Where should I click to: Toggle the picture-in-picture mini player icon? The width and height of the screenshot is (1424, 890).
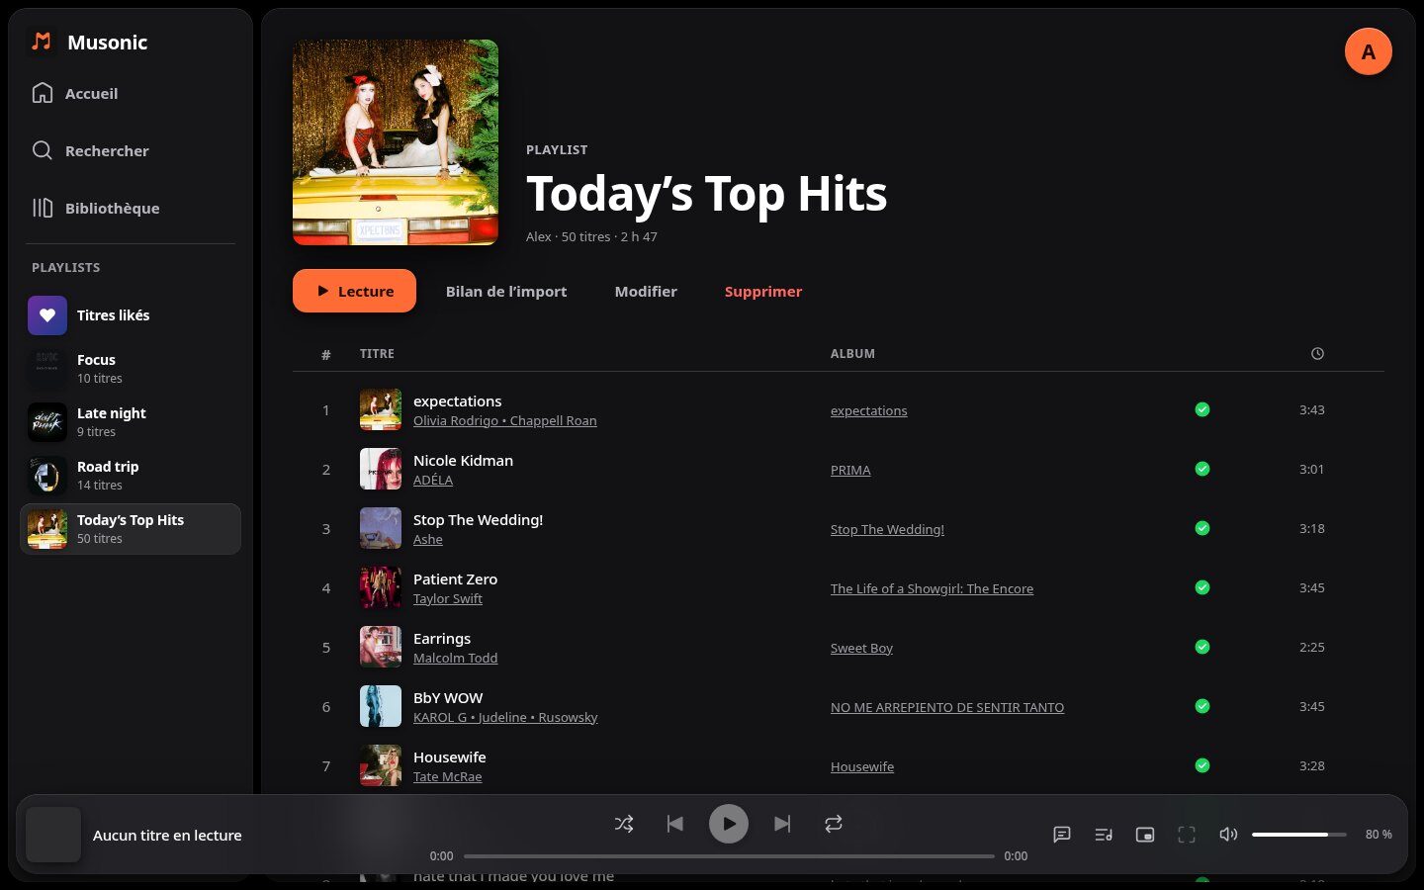click(1145, 835)
